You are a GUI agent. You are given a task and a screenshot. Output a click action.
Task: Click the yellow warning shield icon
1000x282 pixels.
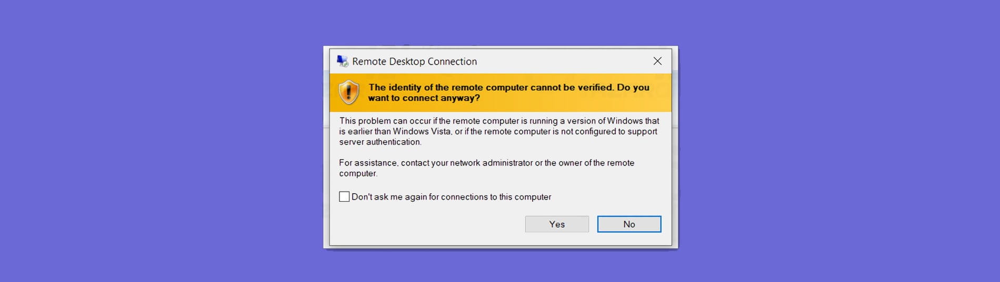click(x=349, y=92)
